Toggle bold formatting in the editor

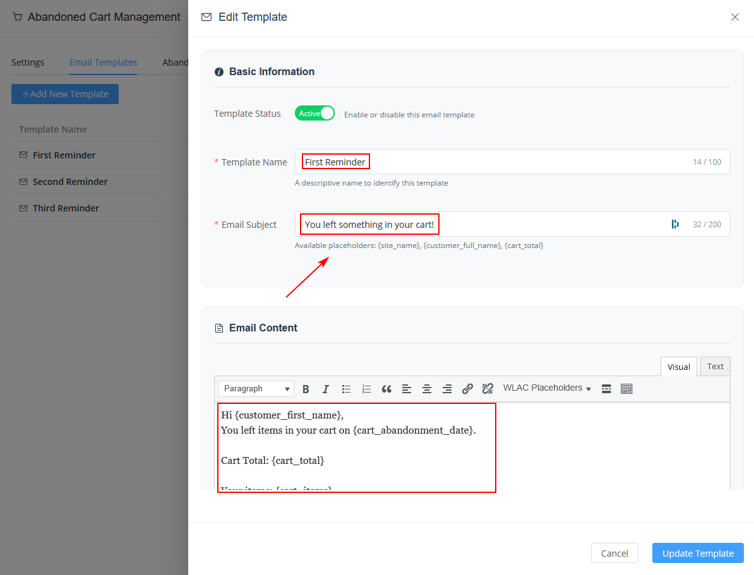click(306, 388)
